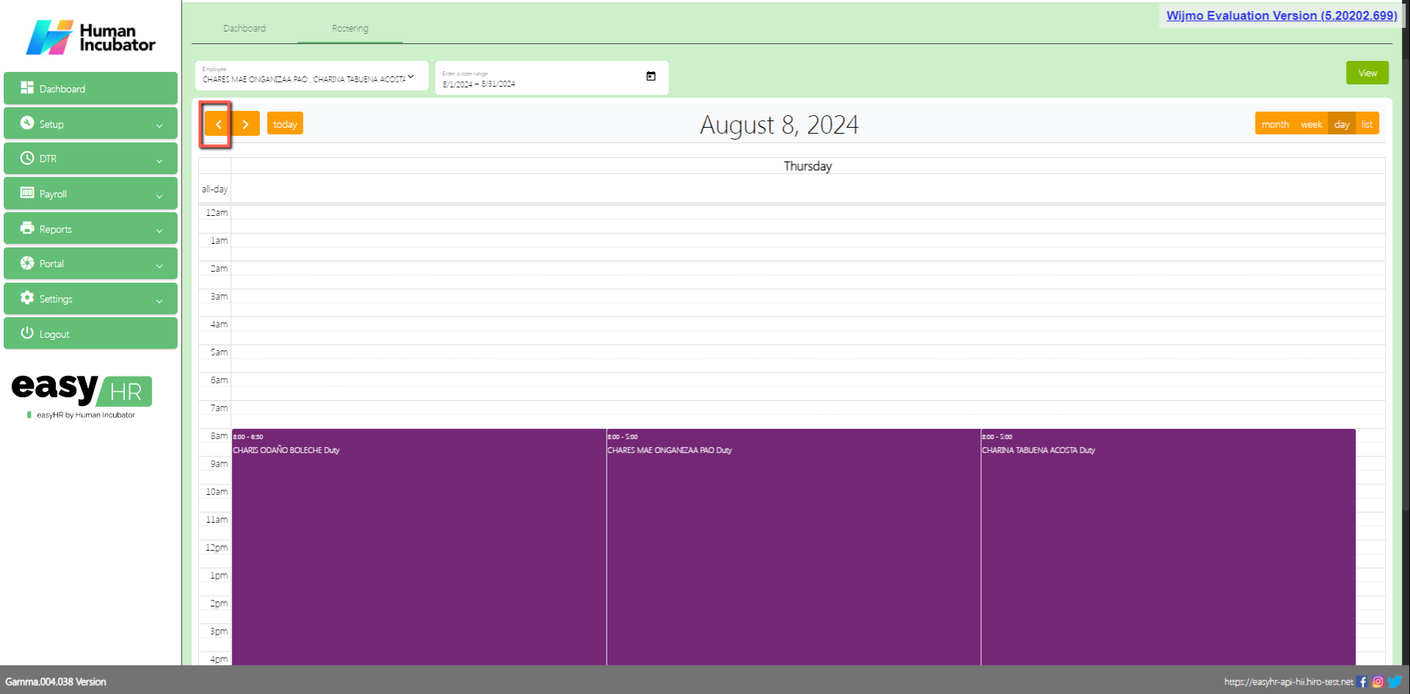Click the easyHR logo

tap(82, 390)
